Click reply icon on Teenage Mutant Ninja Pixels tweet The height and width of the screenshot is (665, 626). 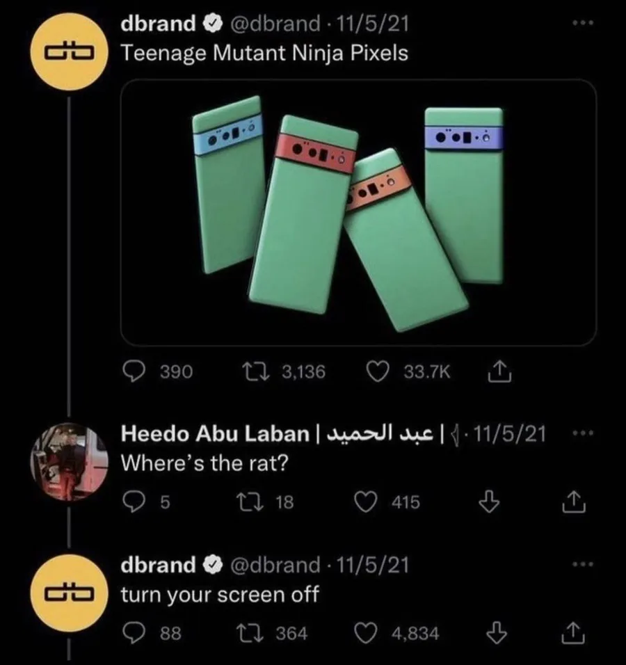[x=134, y=373]
